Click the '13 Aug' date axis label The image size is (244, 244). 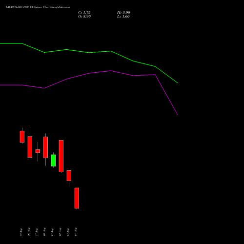pyautogui.click(x=68, y=232)
